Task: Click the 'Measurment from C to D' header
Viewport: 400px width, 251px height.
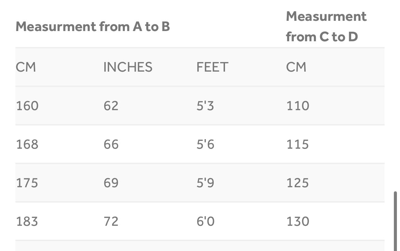Action: [326, 27]
